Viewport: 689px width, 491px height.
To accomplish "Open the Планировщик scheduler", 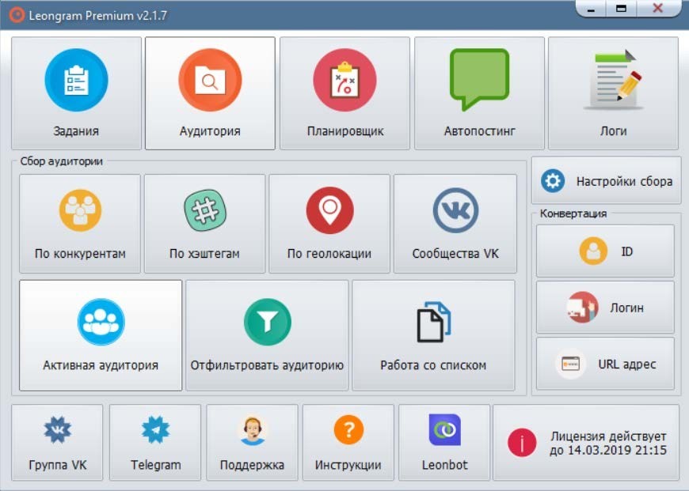I will click(x=344, y=93).
